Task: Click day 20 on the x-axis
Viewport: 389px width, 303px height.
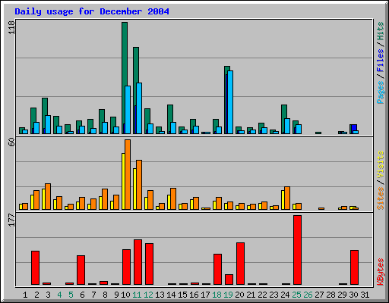Action: tap(239, 295)
